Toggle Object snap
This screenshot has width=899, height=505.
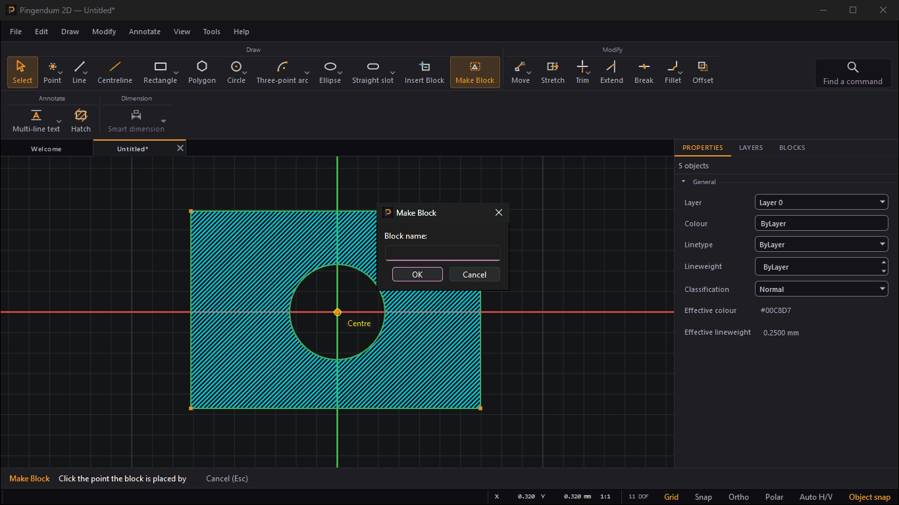869,497
